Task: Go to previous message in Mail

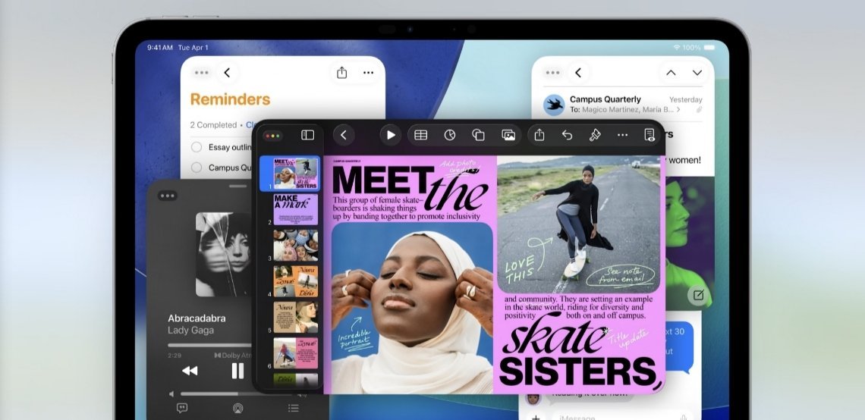Action: coord(671,73)
